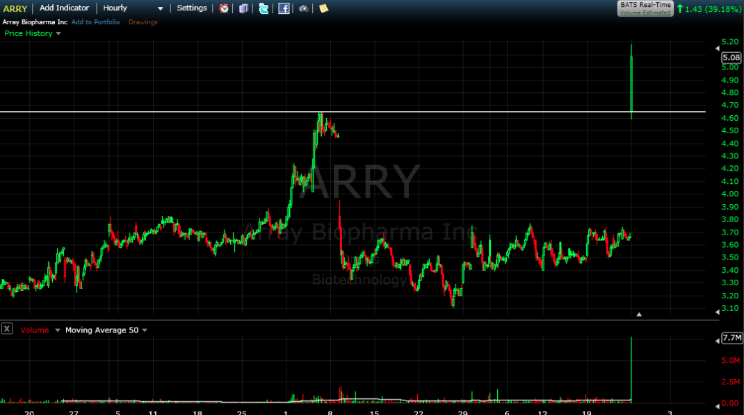The image size is (744, 415).
Task: Click the 5.0M volume axis label
Action: [x=731, y=360]
